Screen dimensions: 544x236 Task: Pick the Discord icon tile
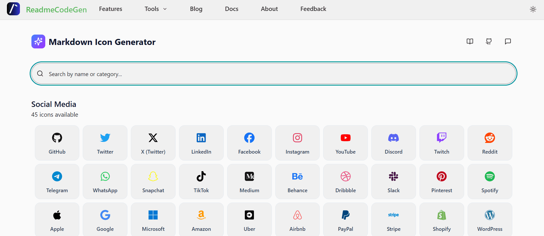click(x=393, y=143)
